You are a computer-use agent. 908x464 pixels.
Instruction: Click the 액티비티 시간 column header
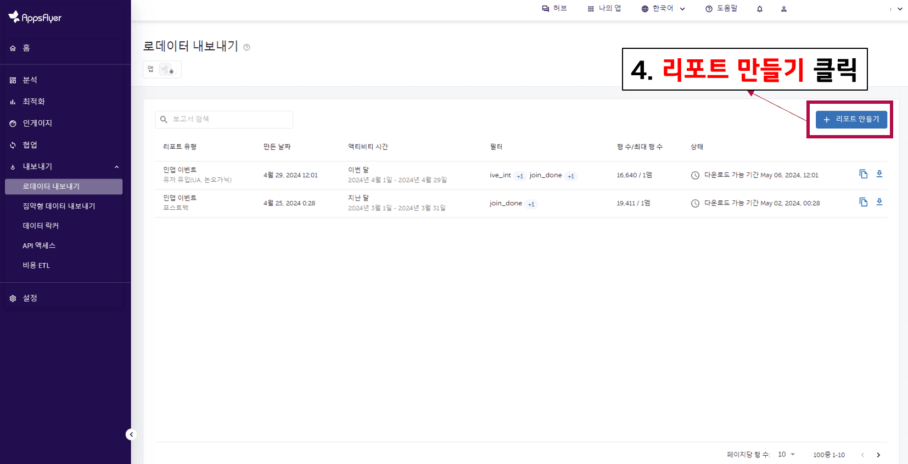click(368, 147)
